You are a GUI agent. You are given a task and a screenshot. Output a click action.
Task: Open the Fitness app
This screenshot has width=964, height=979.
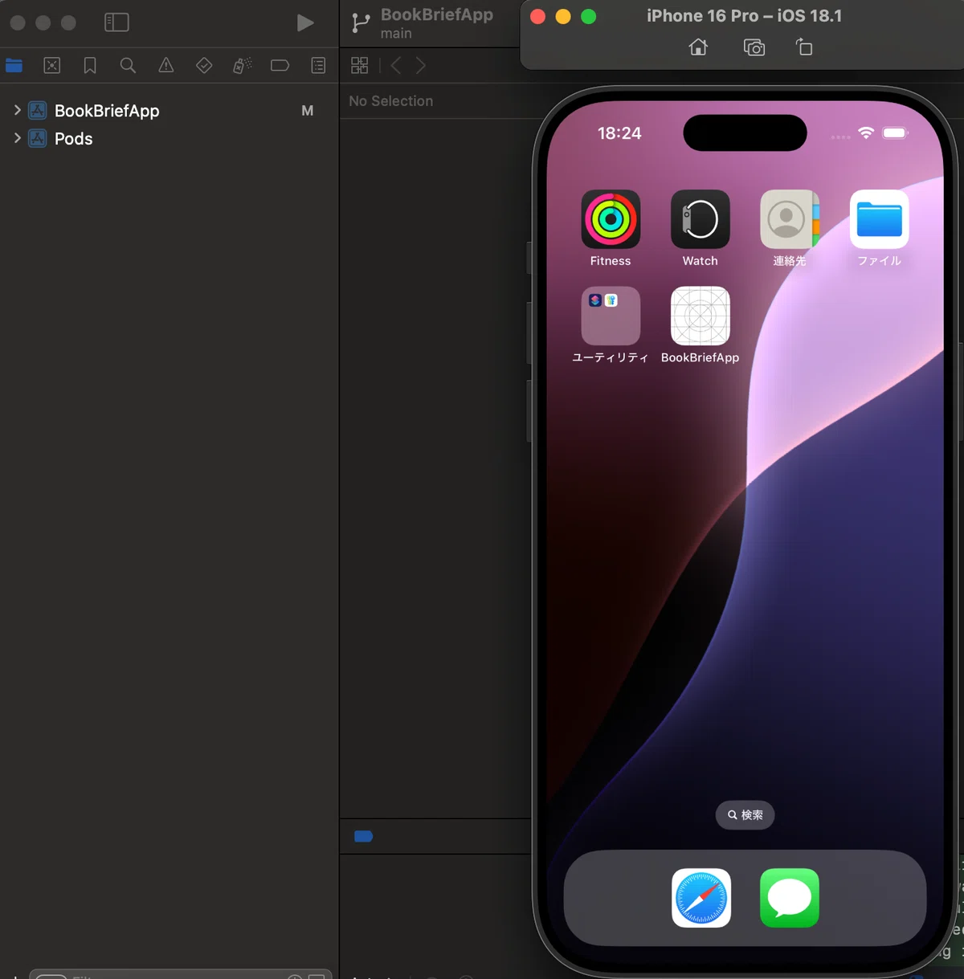pyautogui.click(x=611, y=219)
